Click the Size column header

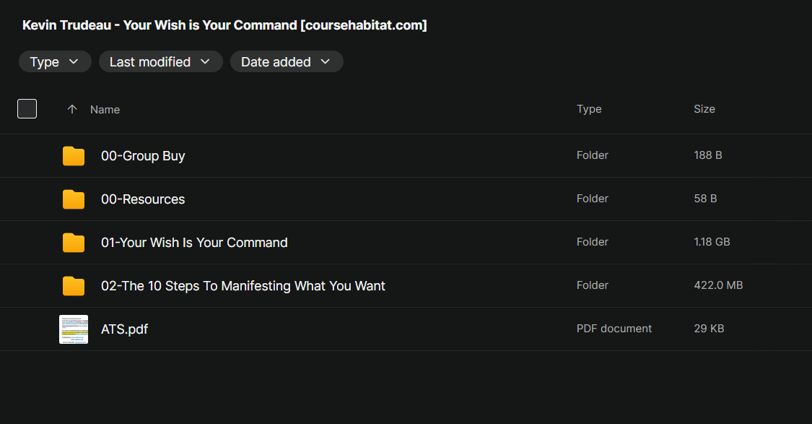[704, 109]
